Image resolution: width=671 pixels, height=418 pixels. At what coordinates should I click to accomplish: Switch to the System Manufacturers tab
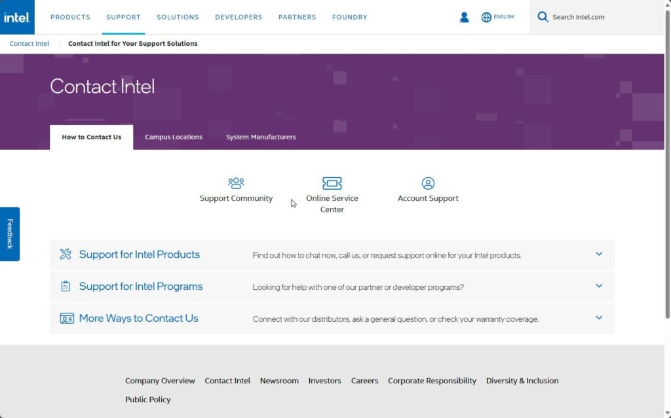coord(261,137)
